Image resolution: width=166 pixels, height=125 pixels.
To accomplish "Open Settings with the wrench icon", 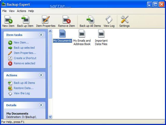I will [x=125, y=20].
